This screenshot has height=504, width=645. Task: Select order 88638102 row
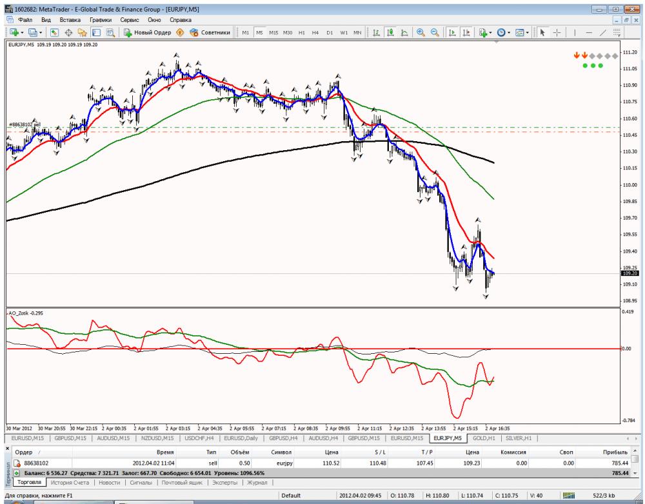coord(321,463)
